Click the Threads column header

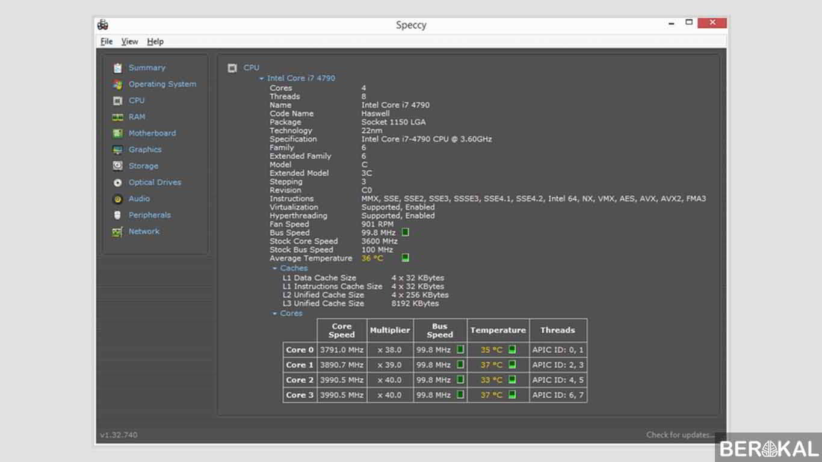coord(558,330)
